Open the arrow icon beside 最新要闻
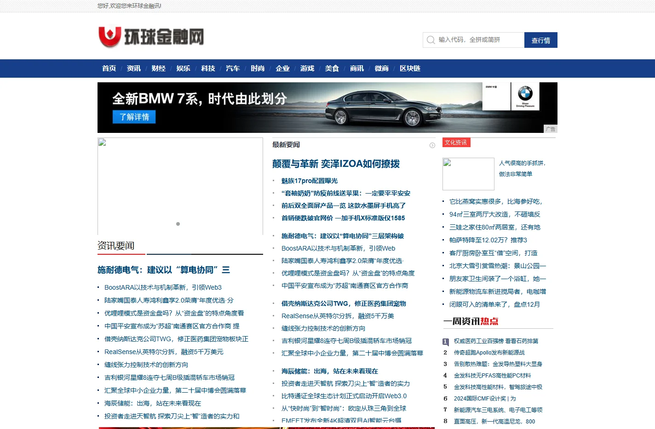 pyautogui.click(x=432, y=145)
